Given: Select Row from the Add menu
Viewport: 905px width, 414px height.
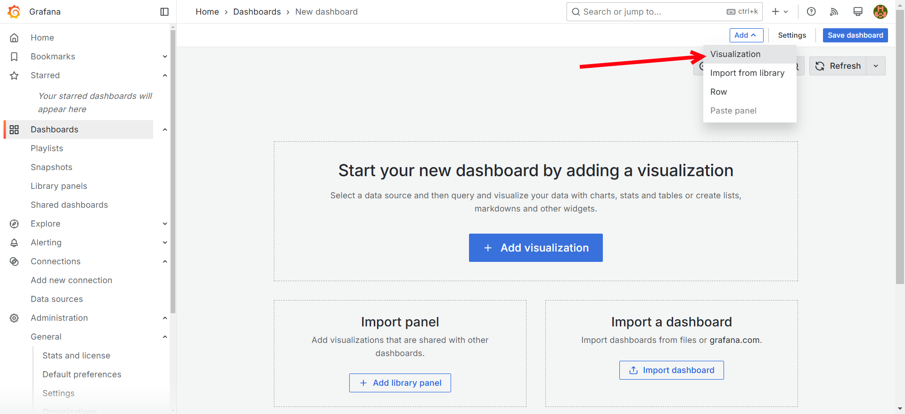Looking at the screenshot, I should (x=749, y=92).
